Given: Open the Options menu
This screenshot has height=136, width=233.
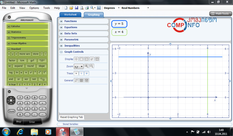Looking at the screenshot, I should [x=34, y=8].
